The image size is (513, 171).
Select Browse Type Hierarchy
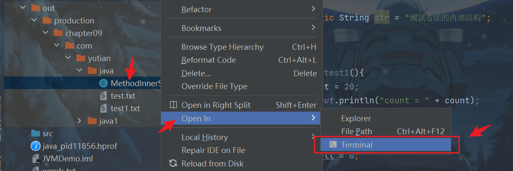222,47
